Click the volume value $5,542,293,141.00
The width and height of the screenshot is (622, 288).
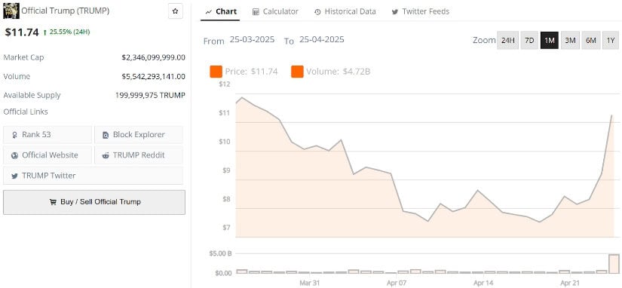[154, 77]
